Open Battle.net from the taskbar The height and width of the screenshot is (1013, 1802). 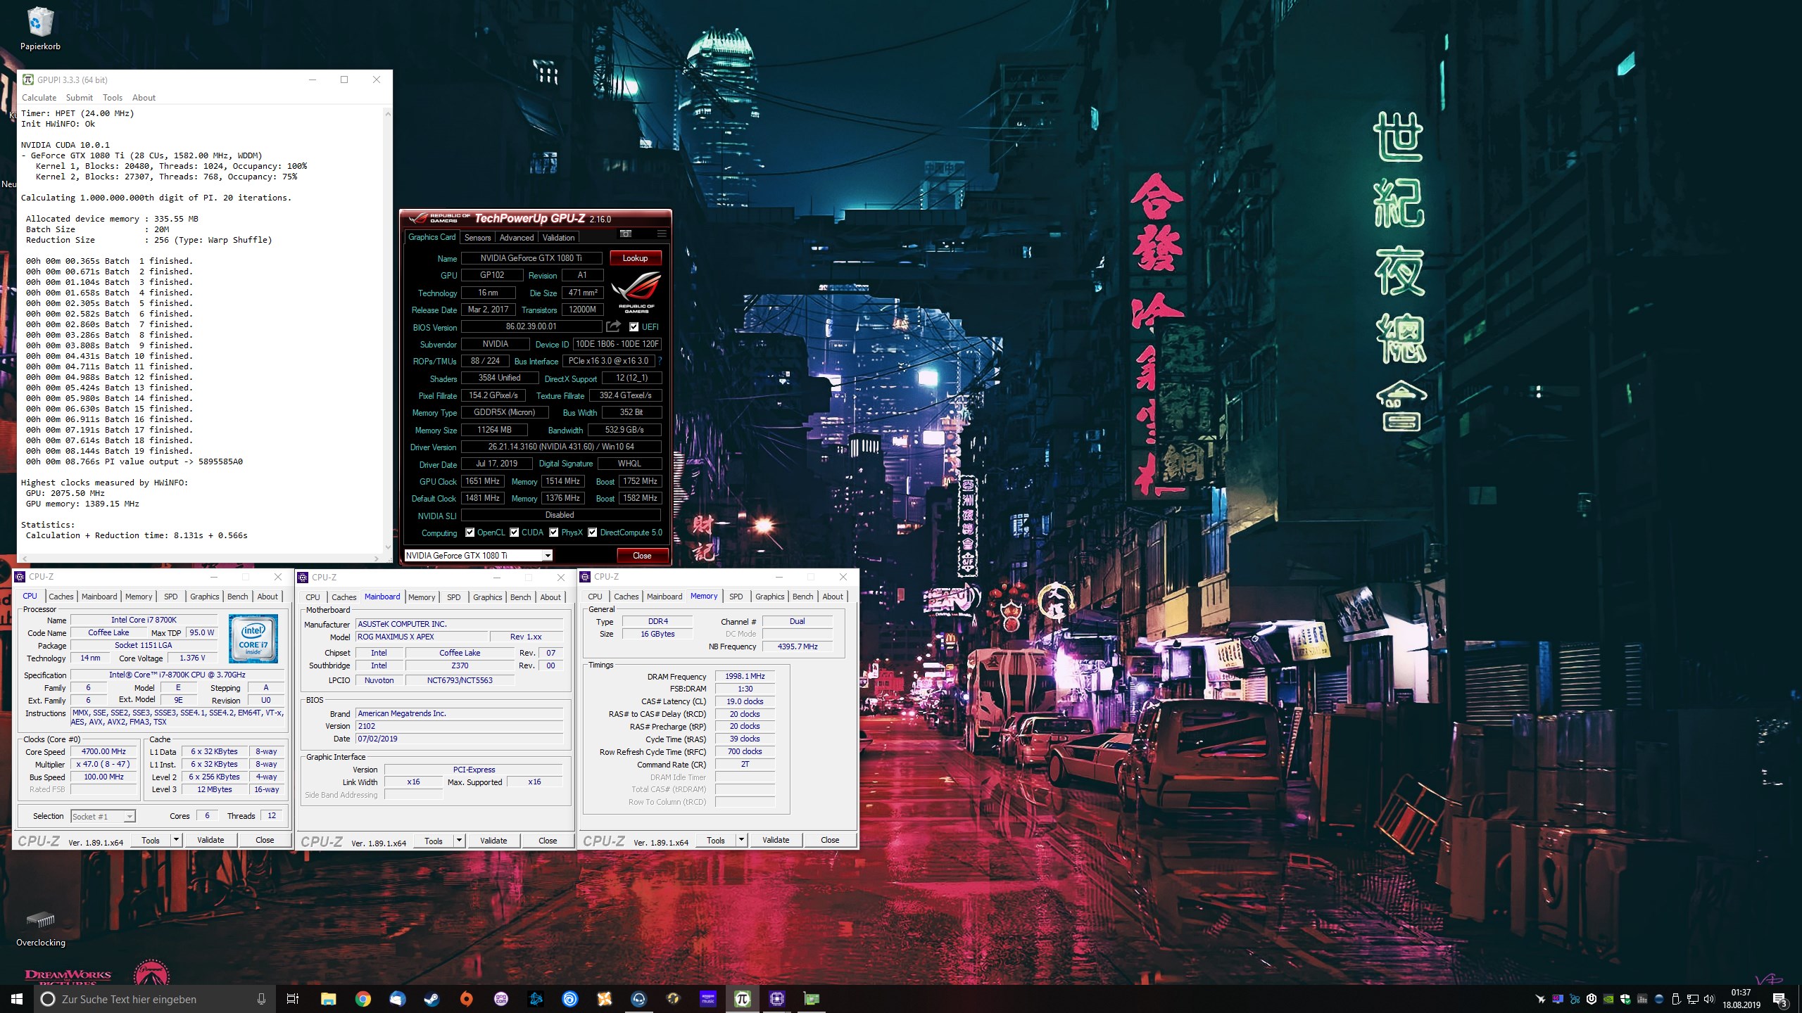(x=535, y=999)
